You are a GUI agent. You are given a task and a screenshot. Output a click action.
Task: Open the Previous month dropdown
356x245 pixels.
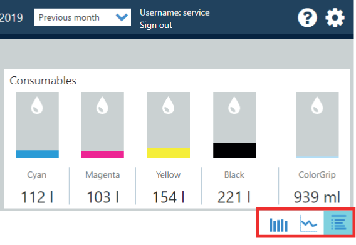[82, 17]
